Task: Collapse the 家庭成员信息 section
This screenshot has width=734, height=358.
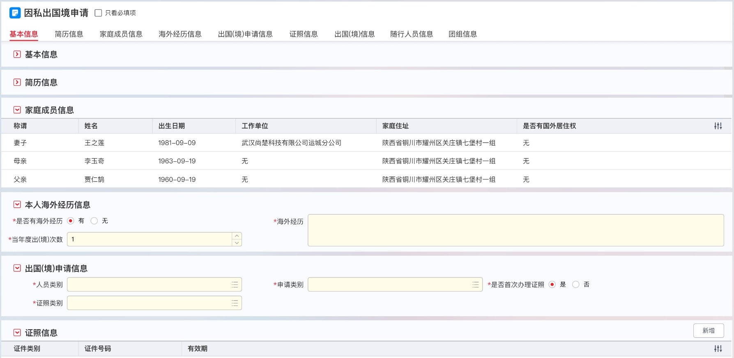Action: pos(17,110)
